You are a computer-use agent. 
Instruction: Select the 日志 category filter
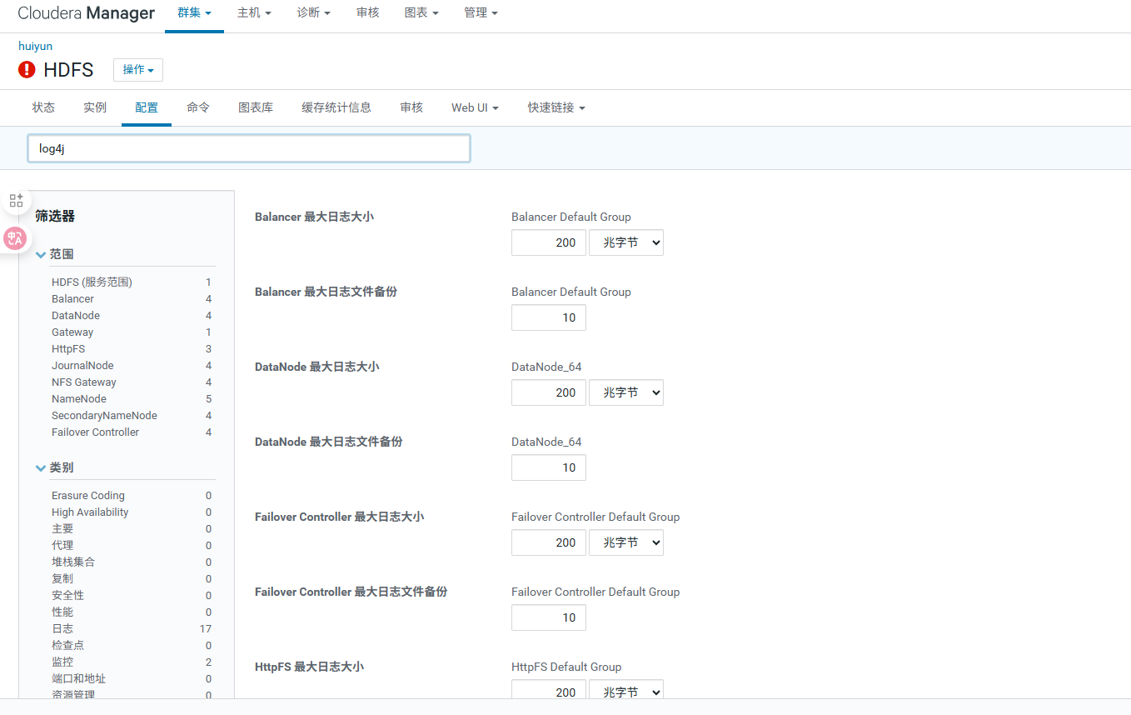pos(62,628)
